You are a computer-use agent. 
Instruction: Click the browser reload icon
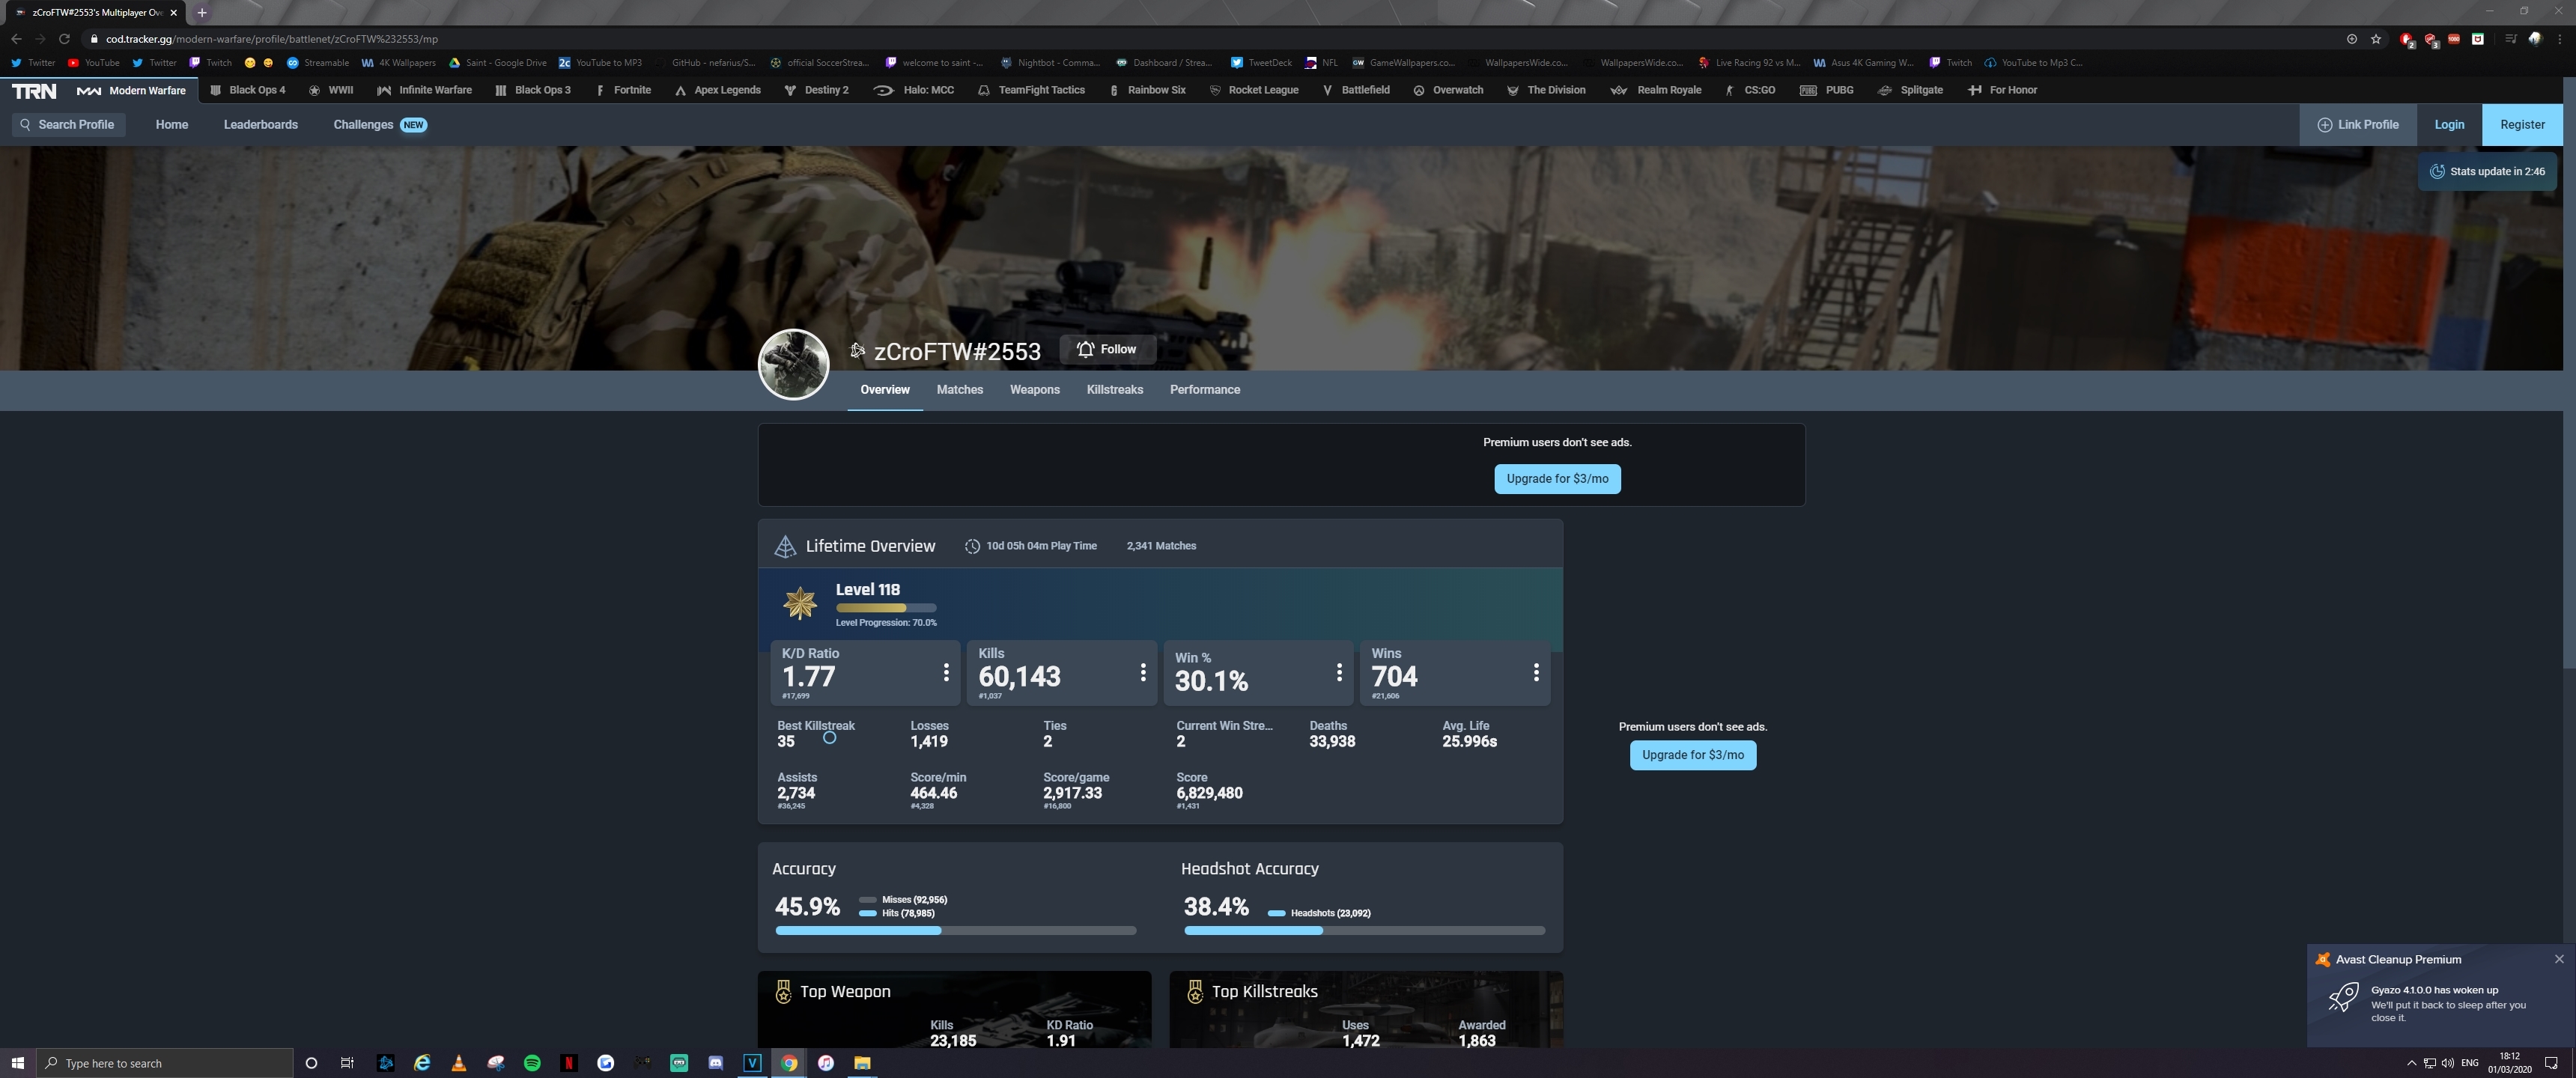pyautogui.click(x=64, y=39)
